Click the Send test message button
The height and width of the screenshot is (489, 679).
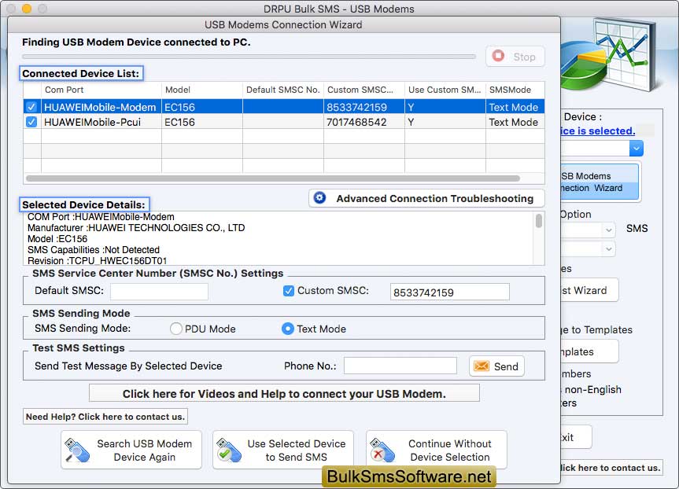[x=496, y=366]
